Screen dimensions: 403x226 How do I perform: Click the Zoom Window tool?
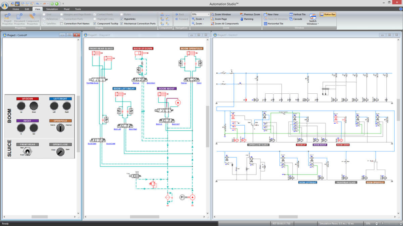tap(221, 15)
